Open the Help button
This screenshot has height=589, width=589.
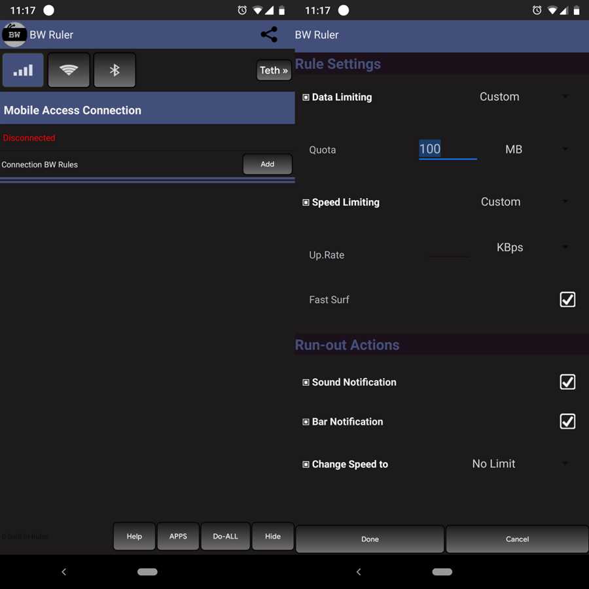coord(134,536)
